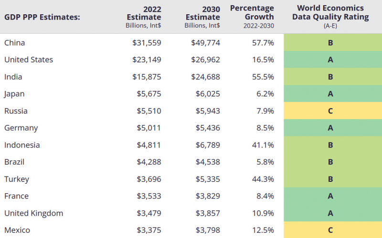This screenshot has height=238, width=382.
Task: Select the United States country name
Action: point(29,60)
